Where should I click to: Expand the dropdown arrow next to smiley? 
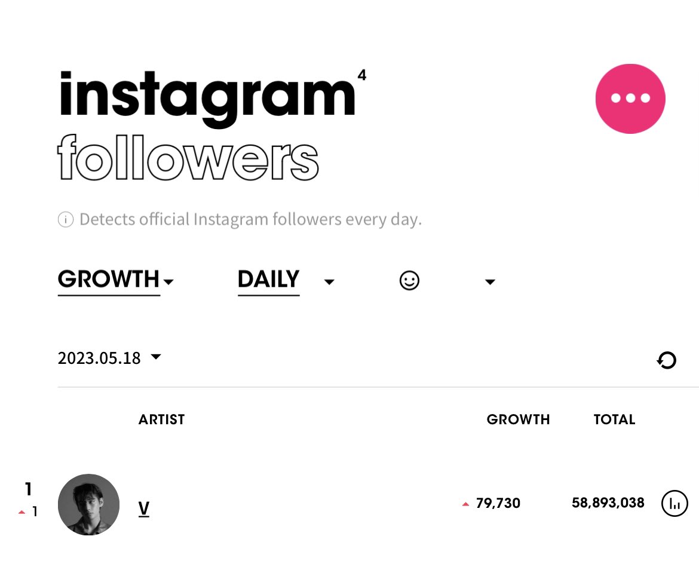[x=490, y=282]
